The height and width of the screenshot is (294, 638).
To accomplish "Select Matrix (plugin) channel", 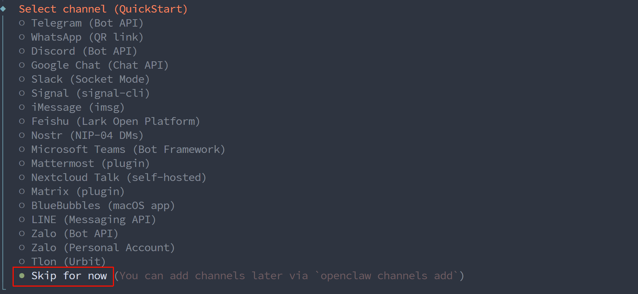I will (77, 192).
